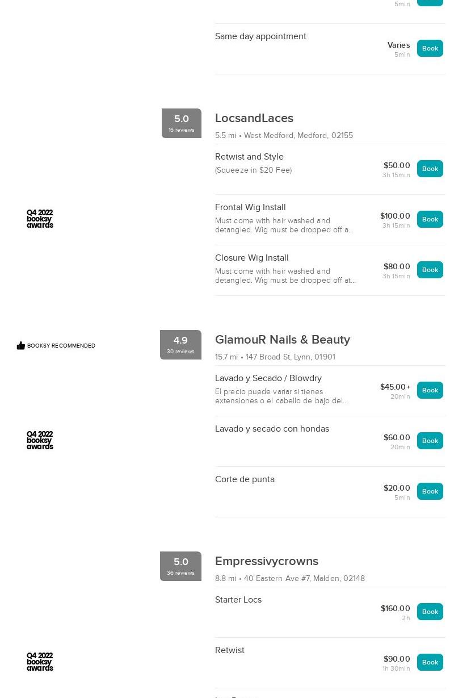
Task: Open GlamouR Nails 4.9 rating badge
Action: coord(180,345)
